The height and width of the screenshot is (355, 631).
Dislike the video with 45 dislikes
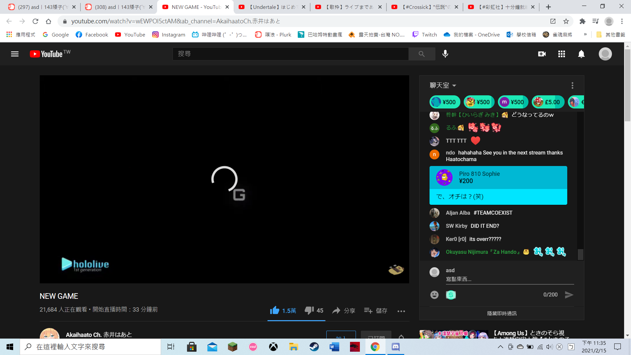(314, 310)
